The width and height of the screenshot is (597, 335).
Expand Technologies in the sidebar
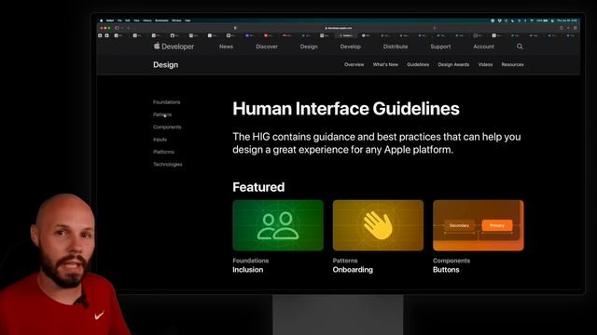168,165
